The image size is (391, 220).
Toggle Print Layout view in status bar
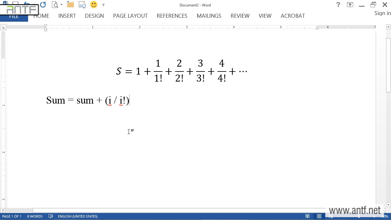point(319,216)
